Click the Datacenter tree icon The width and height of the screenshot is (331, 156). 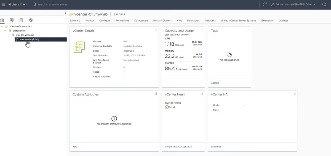click(x=10, y=31)
